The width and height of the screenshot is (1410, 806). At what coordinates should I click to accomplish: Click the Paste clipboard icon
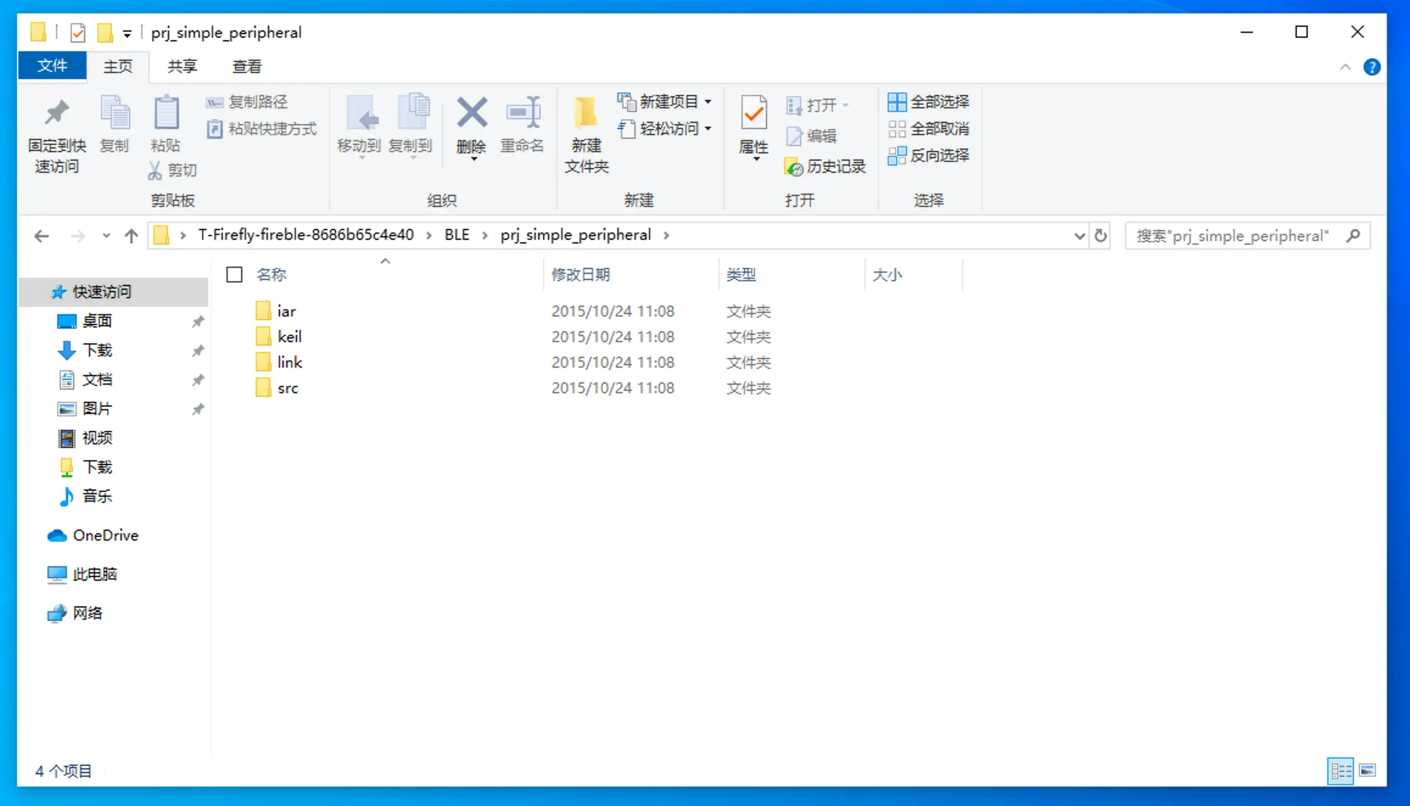click(166, 113)
